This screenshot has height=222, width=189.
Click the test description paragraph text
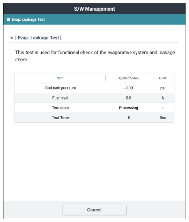click(x=95, y=56)
